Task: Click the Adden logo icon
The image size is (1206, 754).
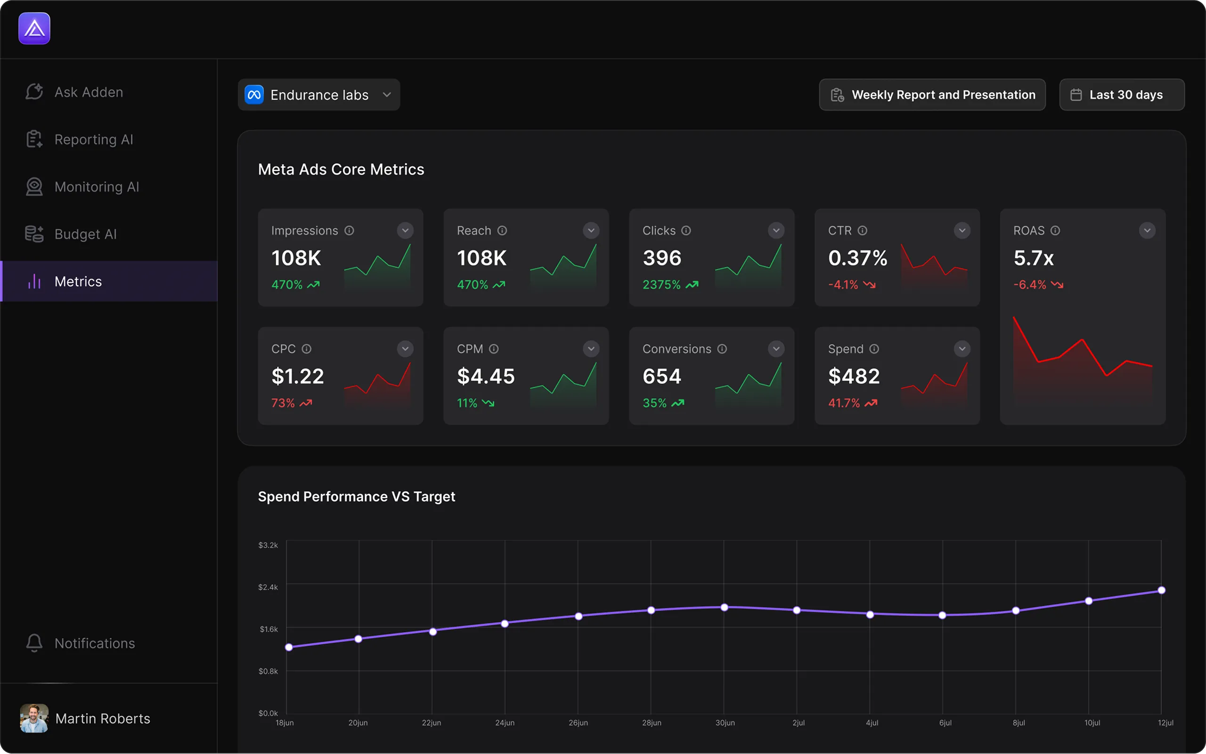Action: coord(34,28)
